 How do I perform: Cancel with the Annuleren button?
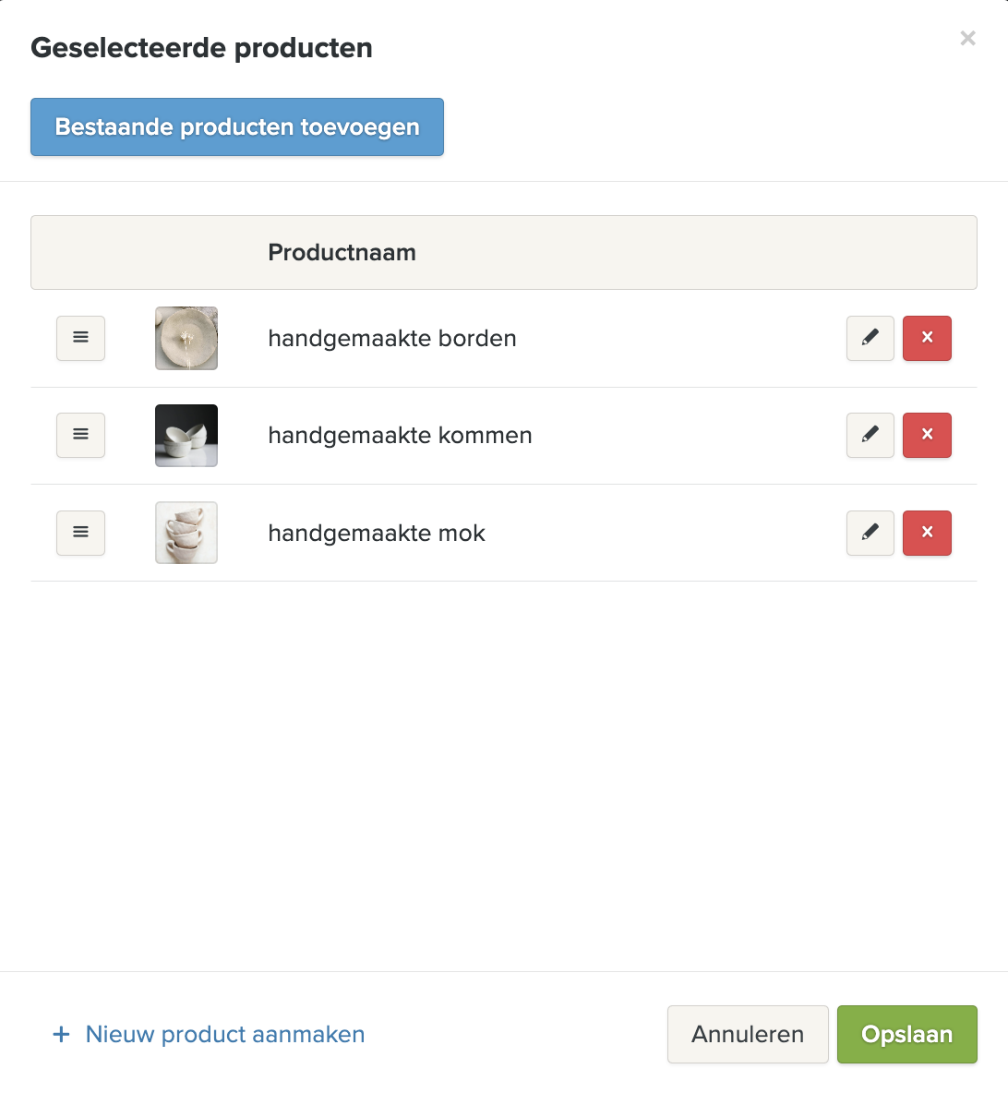748,1034
